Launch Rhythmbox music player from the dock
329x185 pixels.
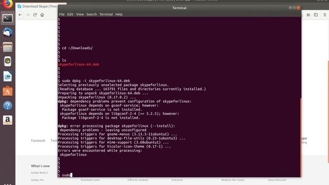(8, 61)
